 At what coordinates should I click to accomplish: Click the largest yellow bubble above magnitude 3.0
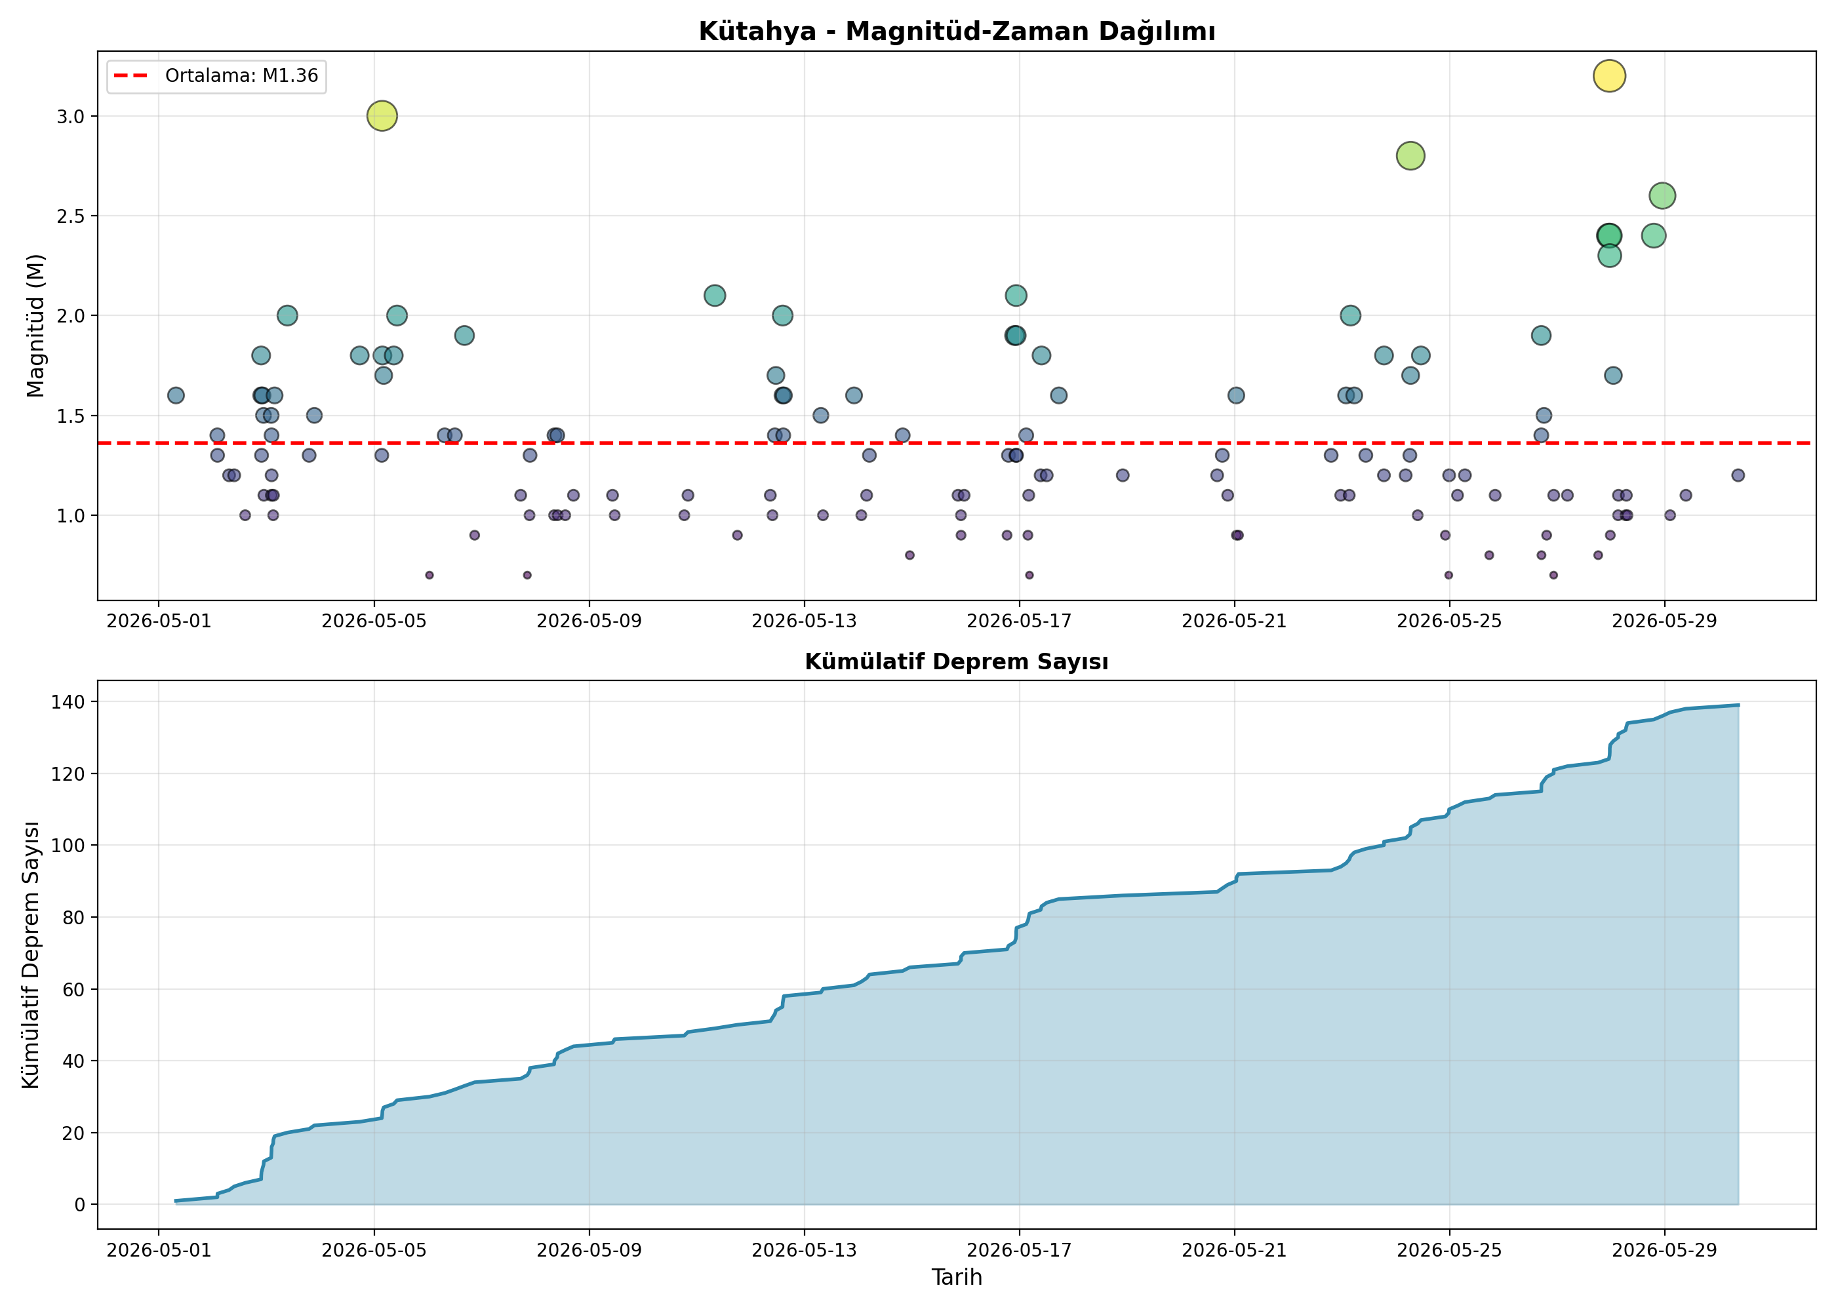pos(1609,76)
